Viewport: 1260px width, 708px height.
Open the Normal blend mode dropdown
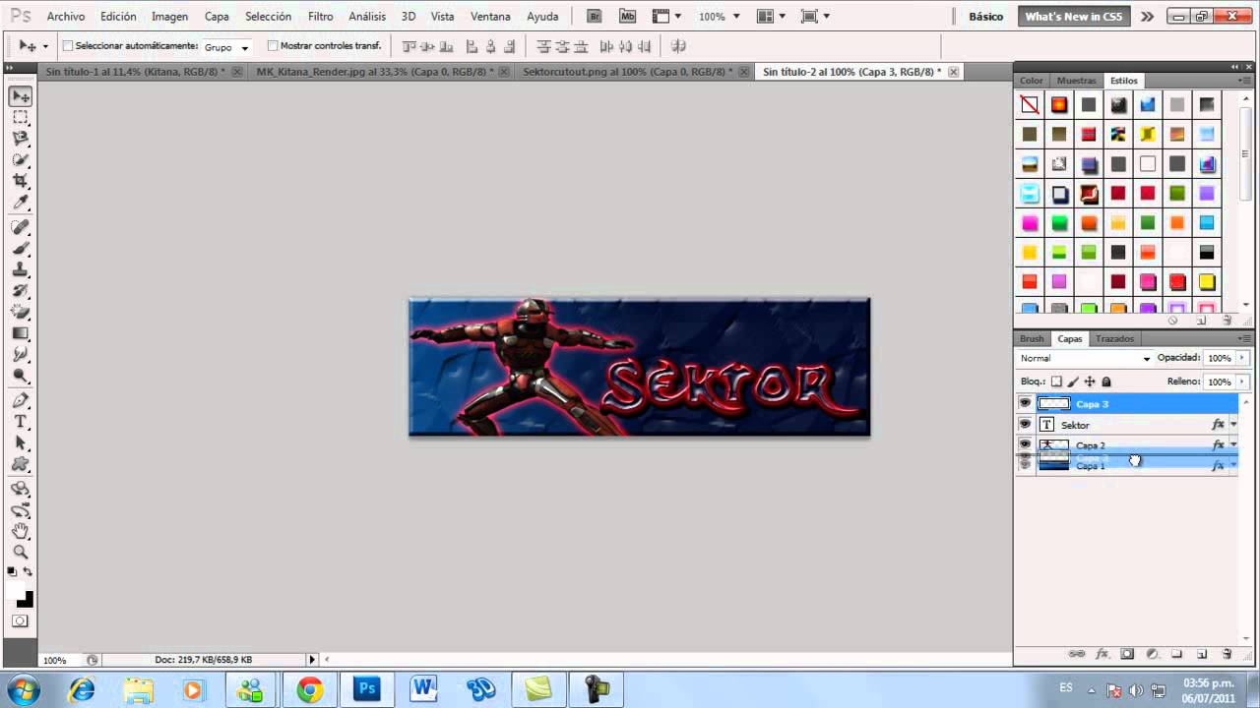tap(1085, 359)
